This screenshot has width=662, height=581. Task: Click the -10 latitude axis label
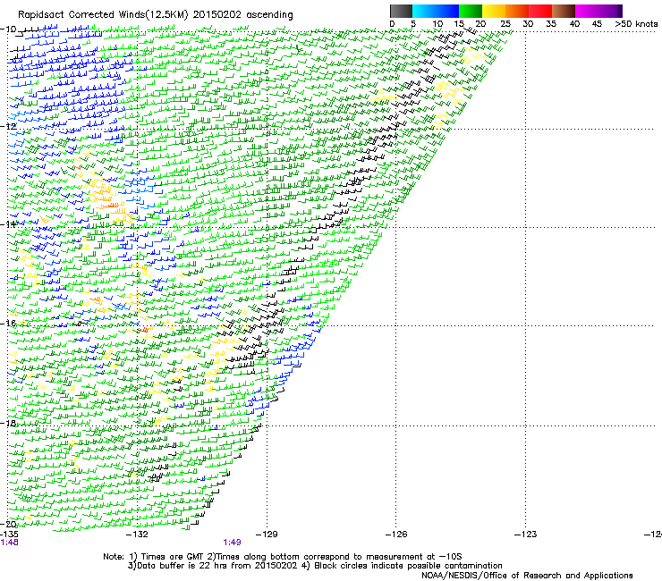click(8, 29)
